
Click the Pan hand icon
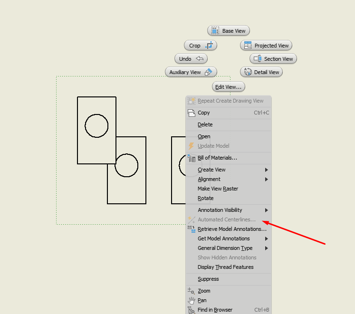192,300
